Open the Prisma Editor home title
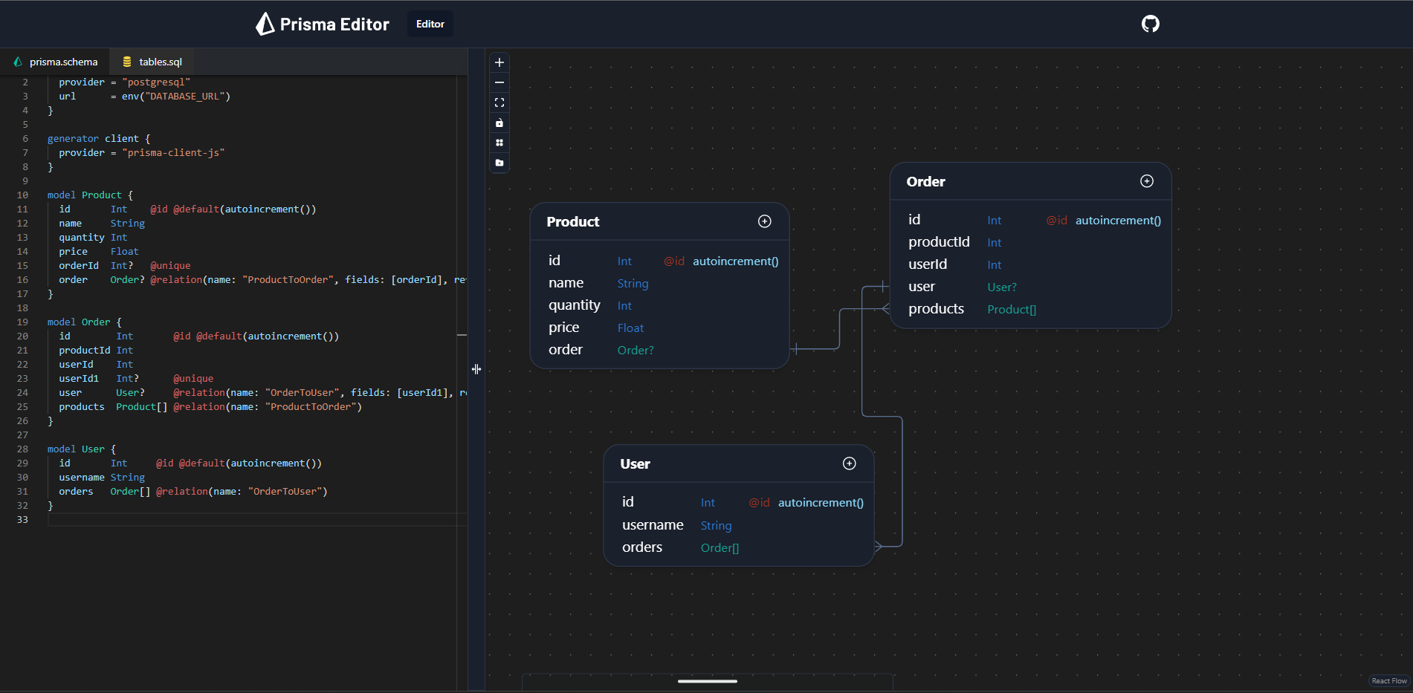Screen dimensions: 1413x693 pyautogui.click(x=334, y=25)
